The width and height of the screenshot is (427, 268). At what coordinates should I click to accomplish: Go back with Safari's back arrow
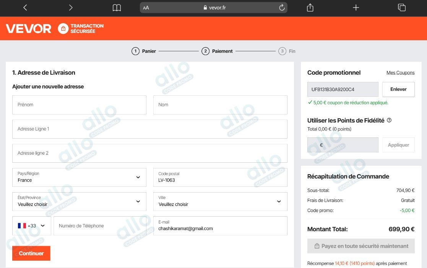pyautogui.click(x=25, y=8)
